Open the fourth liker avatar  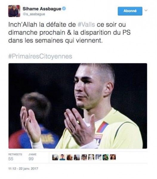77,157
